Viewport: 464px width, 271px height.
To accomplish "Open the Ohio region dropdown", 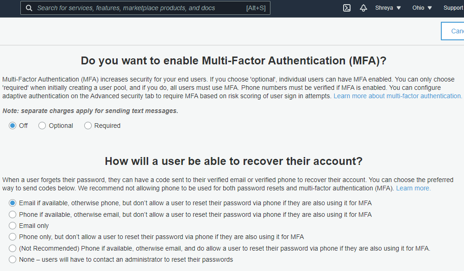I will (x=422, y=8).
